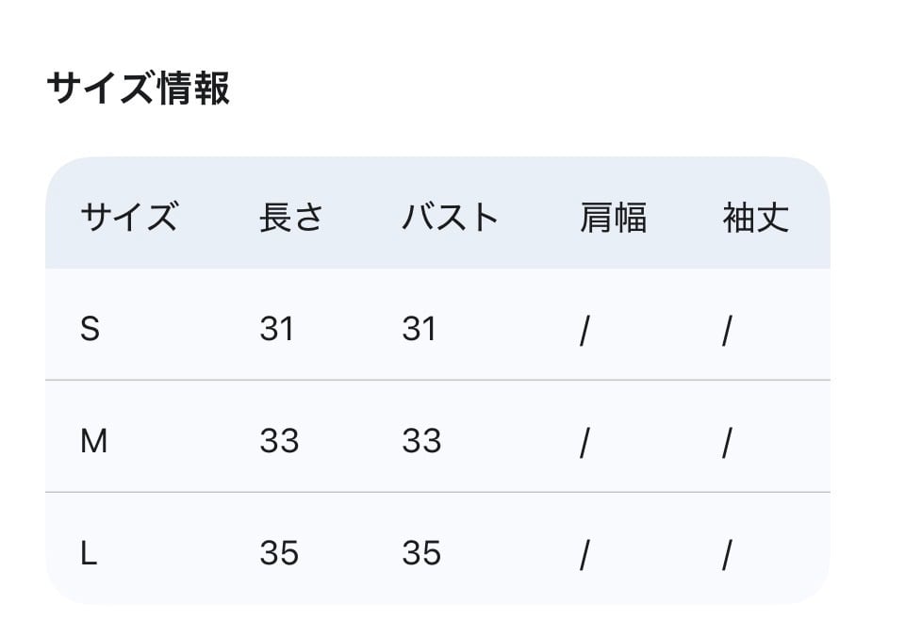Select the 長さ column header
Viewport: 905px width, 637px height.
point(291,218)
